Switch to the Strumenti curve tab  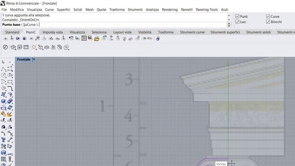tap(192, 32)
